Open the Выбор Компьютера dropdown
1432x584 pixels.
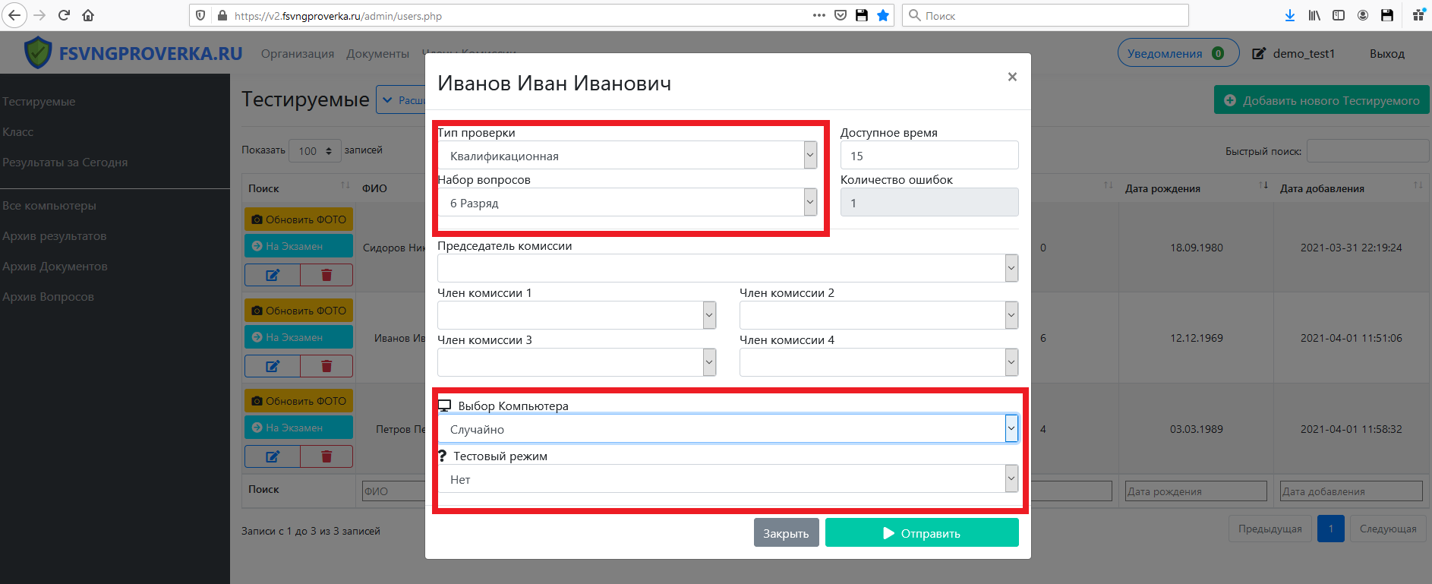727,429
